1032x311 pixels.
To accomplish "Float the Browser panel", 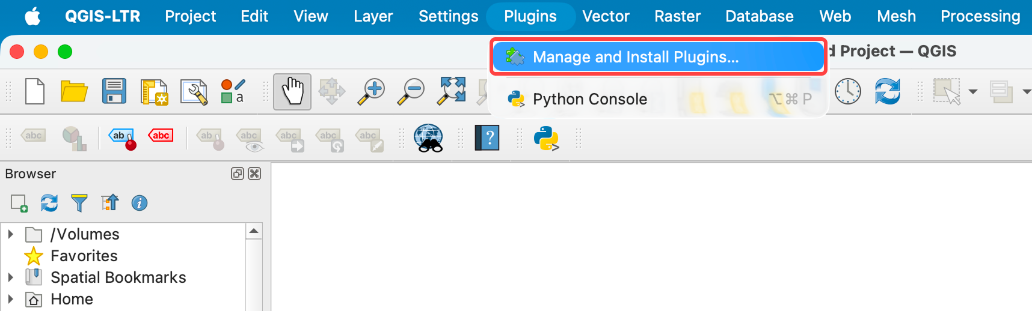I will click(x=238, y=174).
